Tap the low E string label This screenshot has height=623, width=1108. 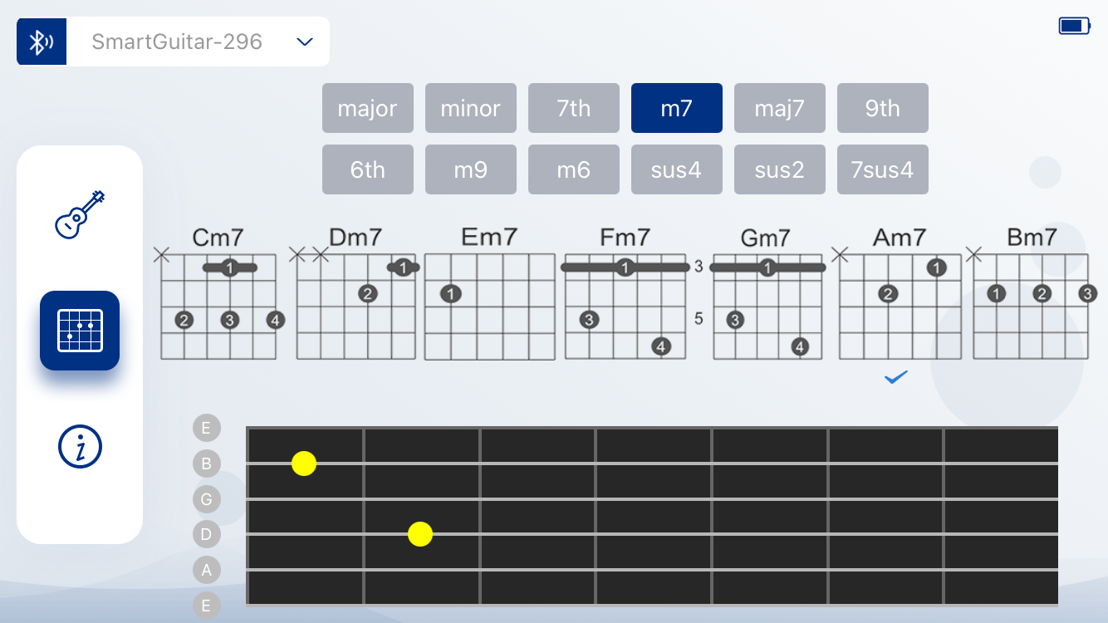click(206, 606)
